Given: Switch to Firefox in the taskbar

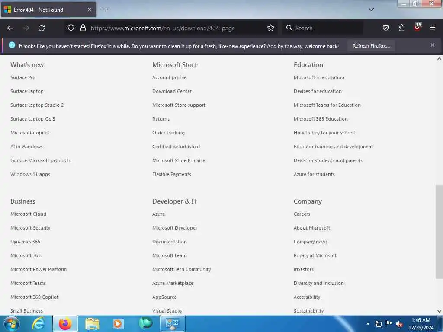Looking at the screenshot, I should point(65,323).
